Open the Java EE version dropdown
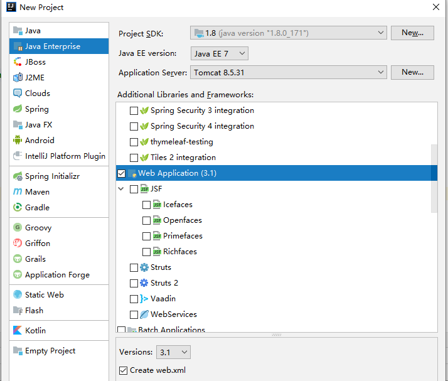 tap(220, 53)
